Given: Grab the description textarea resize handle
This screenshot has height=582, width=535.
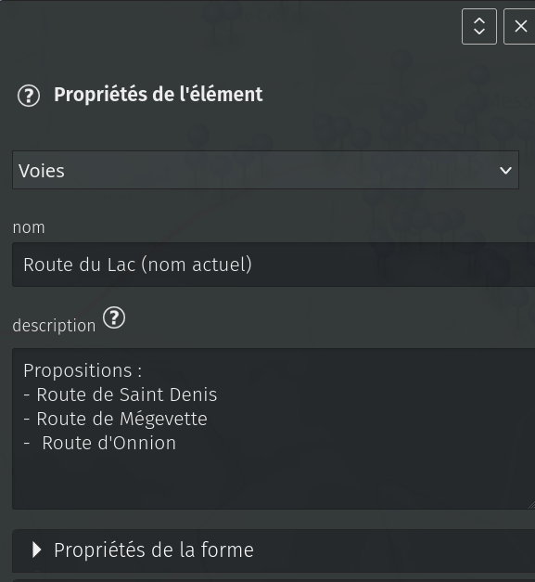Looking at the screenshot, I should click(531, 505).
